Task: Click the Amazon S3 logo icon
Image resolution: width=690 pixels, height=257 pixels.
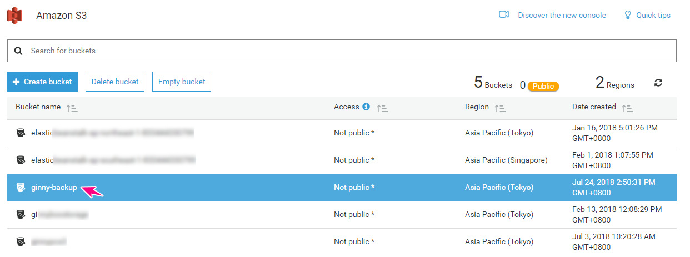Action: click(x=14, y=16)
